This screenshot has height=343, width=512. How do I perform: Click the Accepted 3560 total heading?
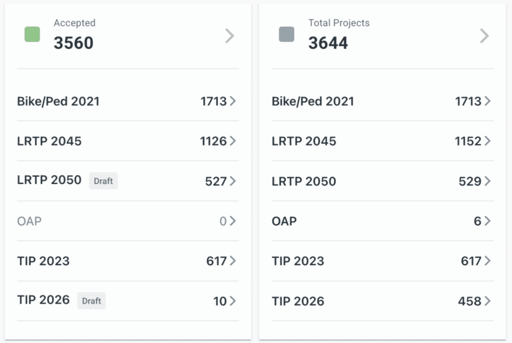pyautogui.click(x=74, y=43)
